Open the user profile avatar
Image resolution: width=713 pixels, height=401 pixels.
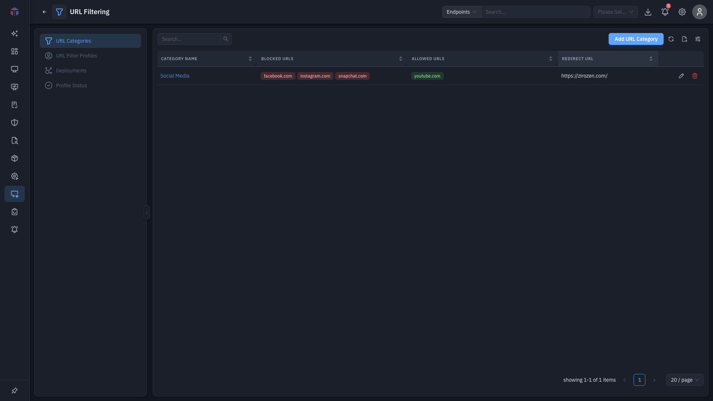pyautogui.click(x=700, y=12)
